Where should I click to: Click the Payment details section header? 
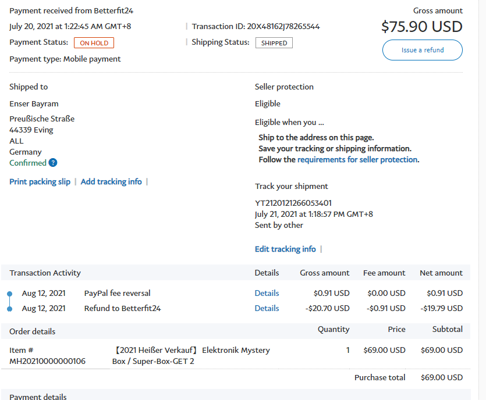pos(38,397)
